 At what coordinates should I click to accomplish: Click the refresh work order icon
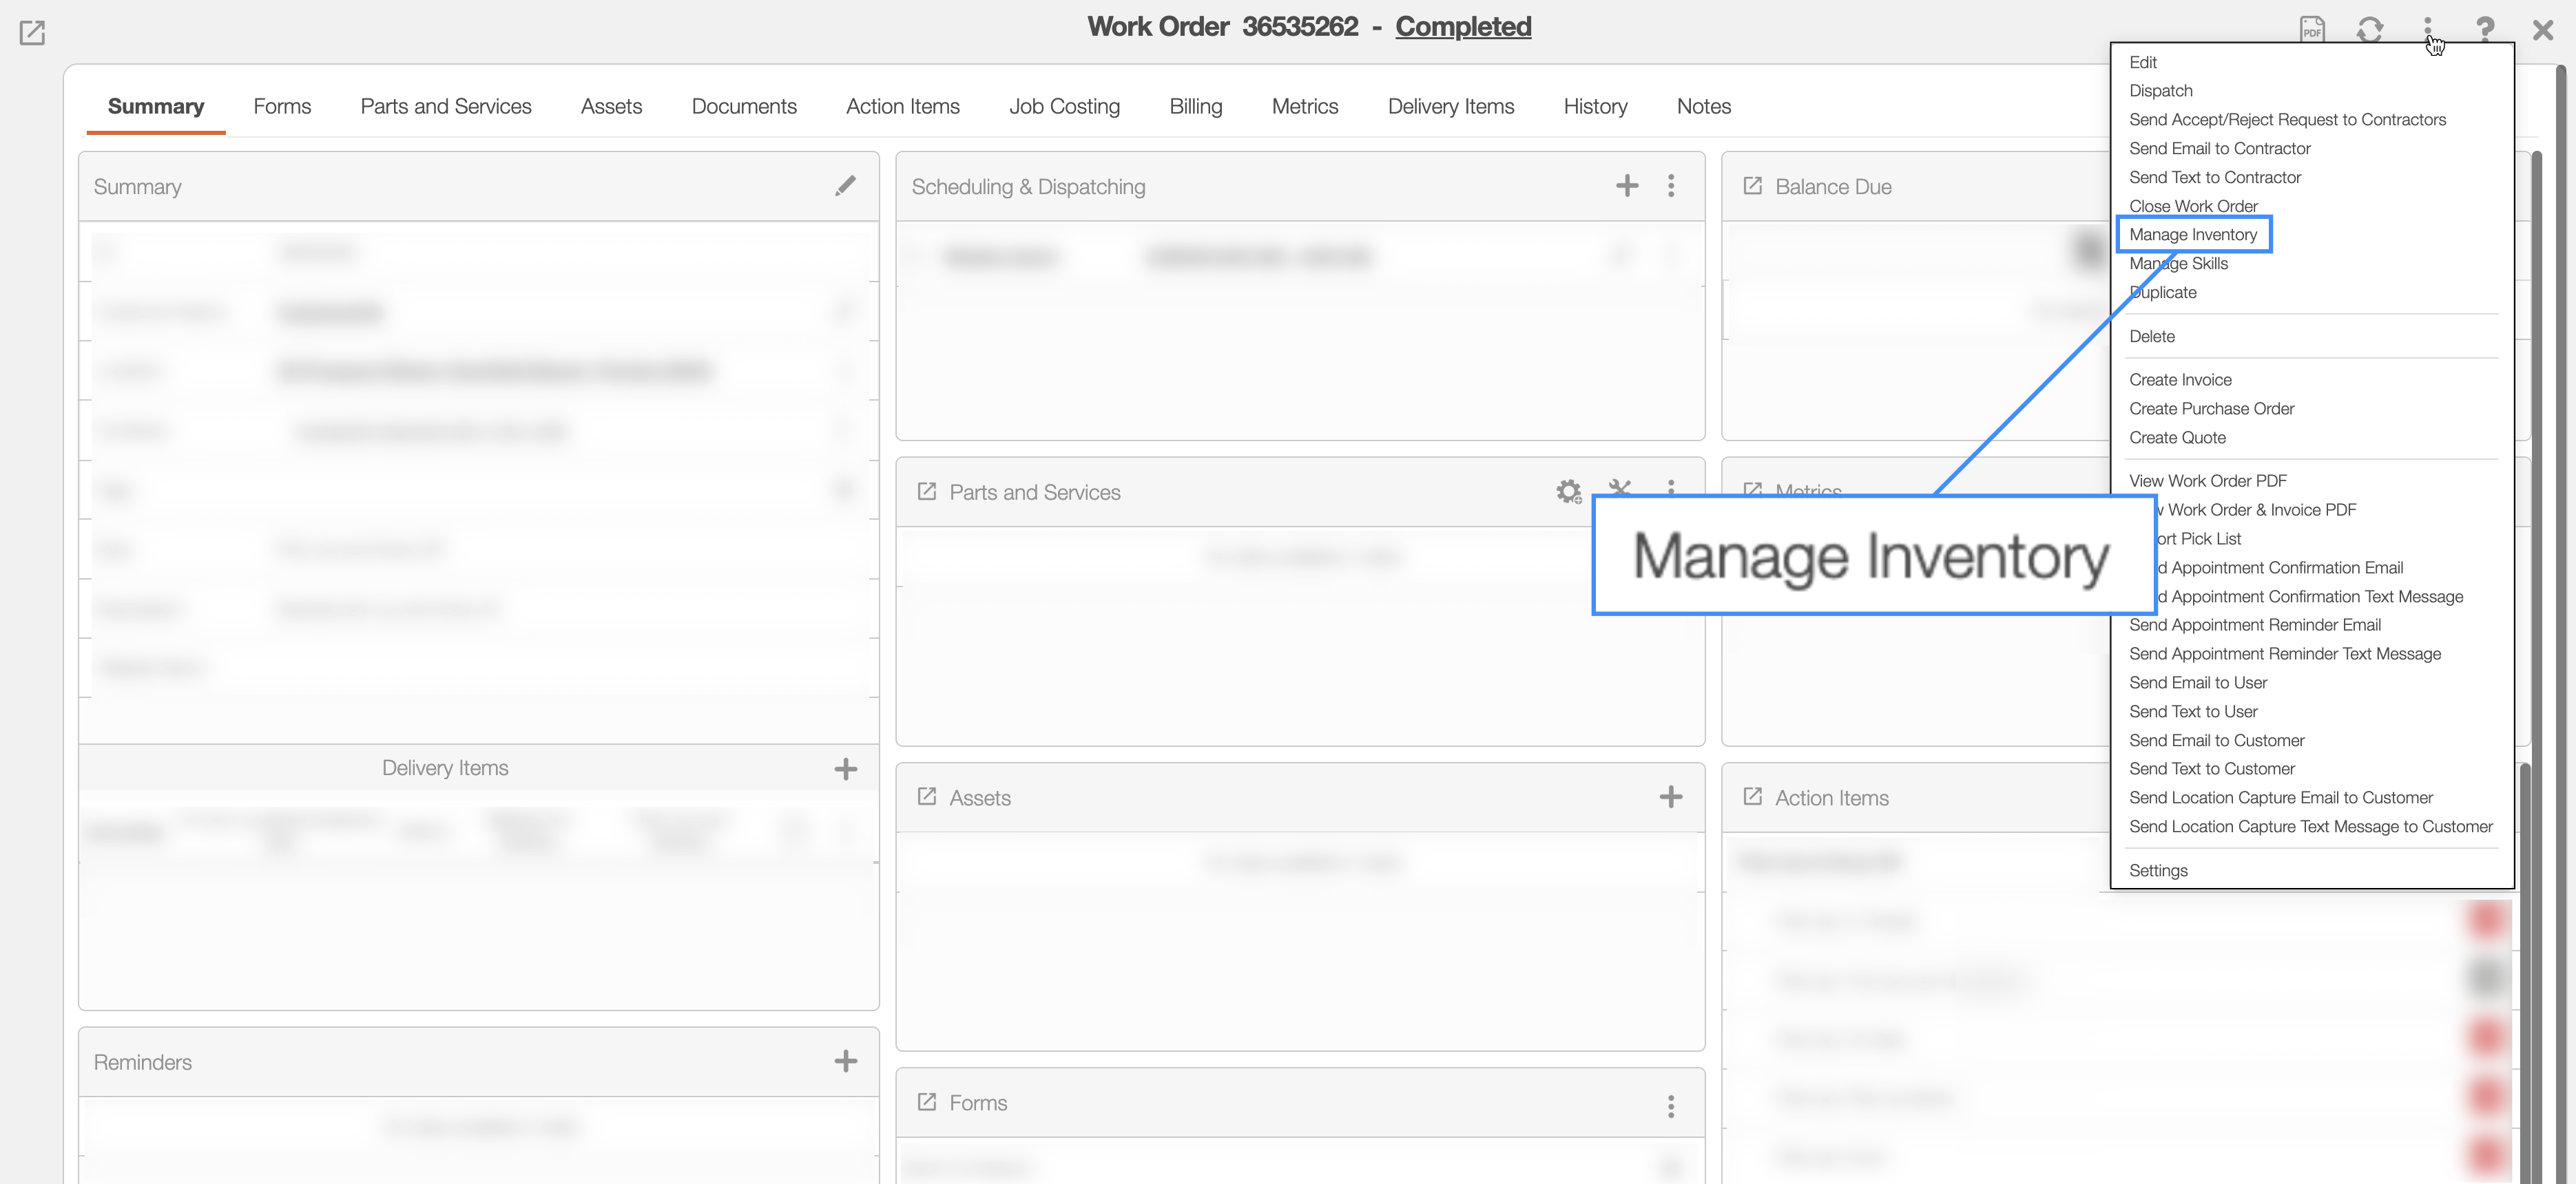[2369, 30]
